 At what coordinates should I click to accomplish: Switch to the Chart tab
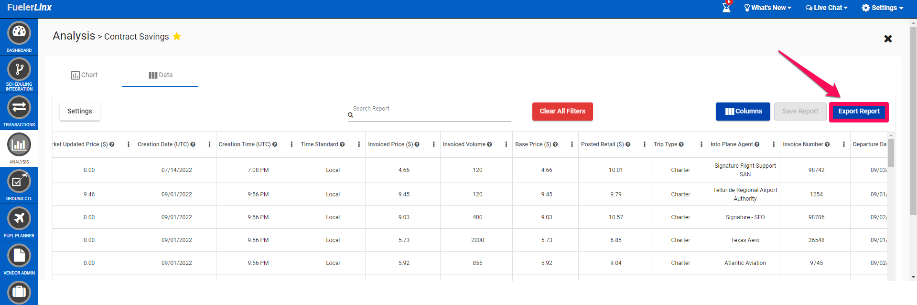pos(84,75)
